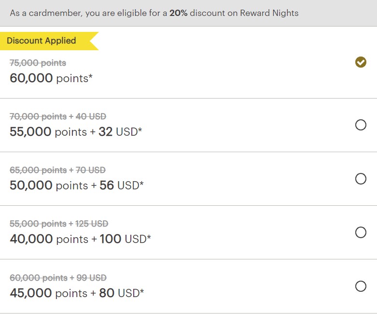Screen dimensions: 377x314
Task: Click the asterisk after 60,000 points
Action: coord(90,76)
